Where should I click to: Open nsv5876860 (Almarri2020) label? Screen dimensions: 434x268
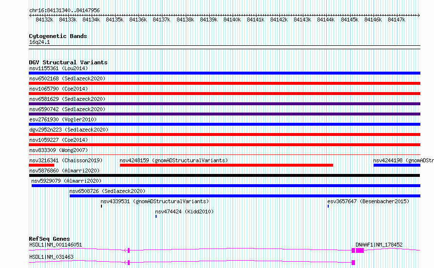(64, 171)
